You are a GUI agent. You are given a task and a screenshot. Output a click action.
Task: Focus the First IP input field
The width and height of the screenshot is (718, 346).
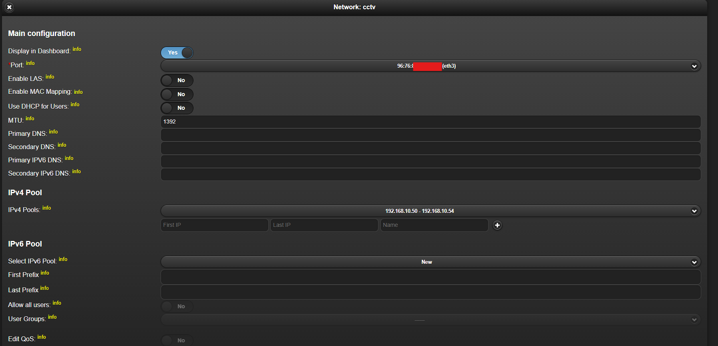[x=214, y=225]
